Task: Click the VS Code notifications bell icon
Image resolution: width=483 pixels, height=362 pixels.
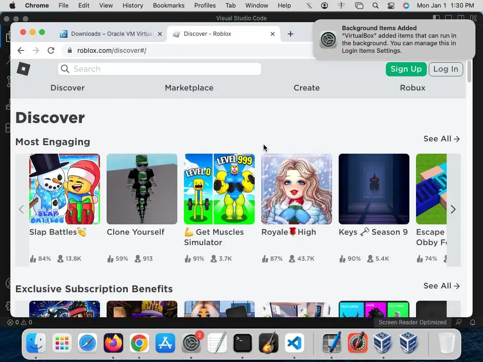Action: point(473,322)
